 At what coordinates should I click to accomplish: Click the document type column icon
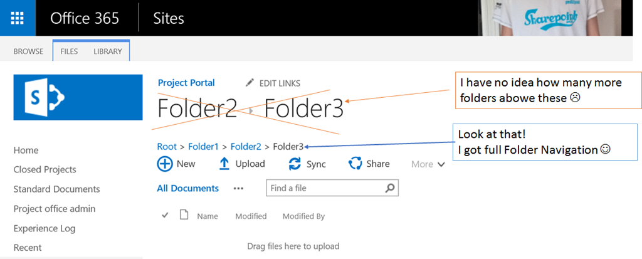coord(184,215)
